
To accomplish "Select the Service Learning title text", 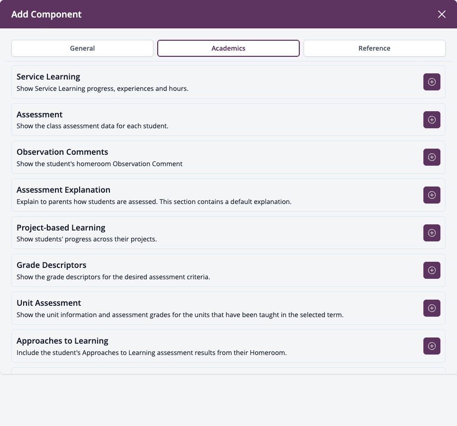I will click(x=48, y=77).
